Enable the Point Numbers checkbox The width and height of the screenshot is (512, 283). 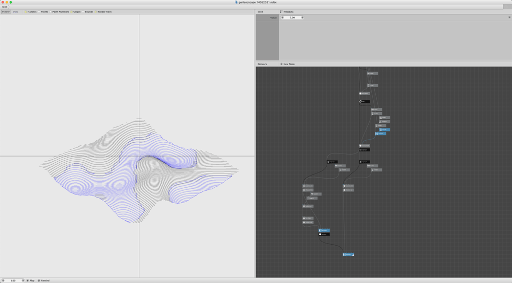(50, 12)
